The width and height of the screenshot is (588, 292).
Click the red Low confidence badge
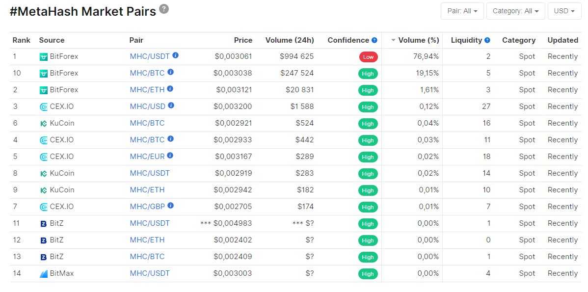(x=368, y=57)
